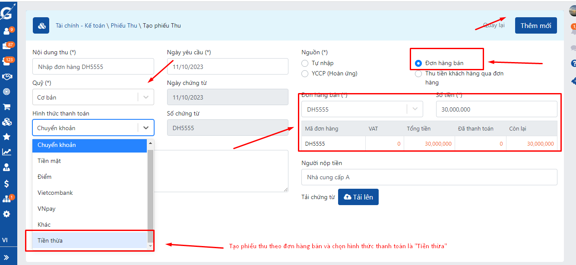
Task: Expand the "Đơn hàng bán" DH5555 dropdown
Action: 415,109
